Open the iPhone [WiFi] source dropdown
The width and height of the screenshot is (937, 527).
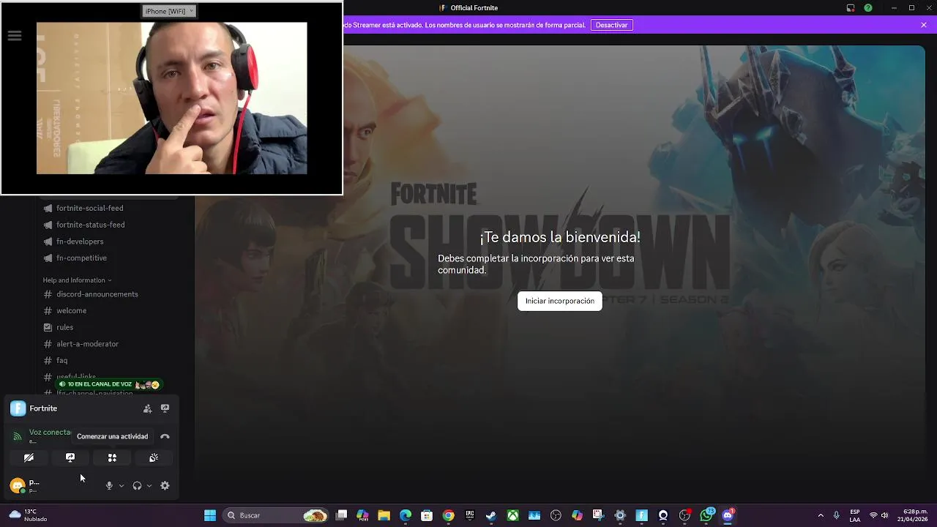click(169, 11)
